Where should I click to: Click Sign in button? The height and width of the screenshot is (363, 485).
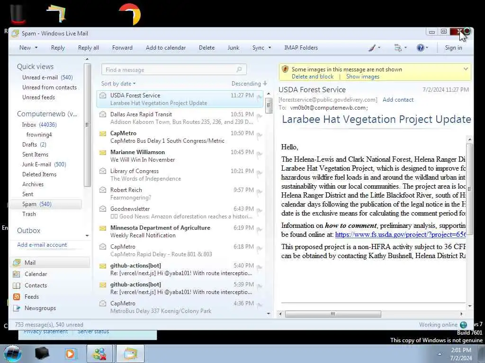click(453, 48)
